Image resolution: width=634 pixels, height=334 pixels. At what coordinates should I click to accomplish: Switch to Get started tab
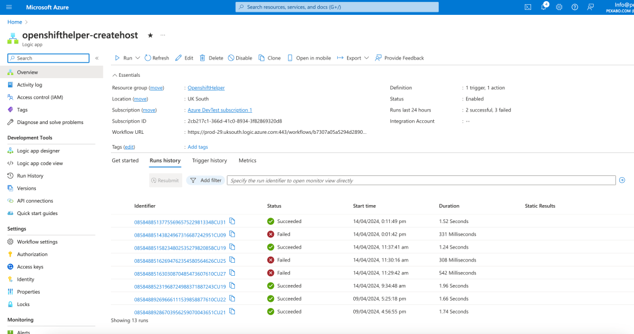point(125,160)
